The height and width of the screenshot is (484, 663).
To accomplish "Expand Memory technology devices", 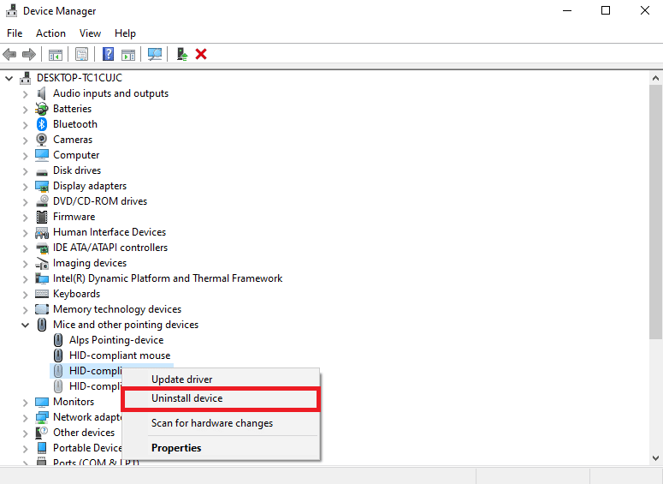I will pos(26,310).
